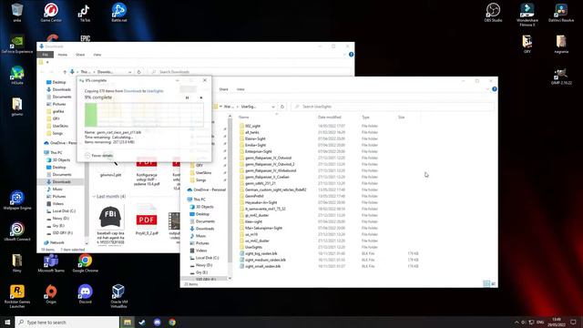Expand address history dropdown in UserSights window

(273, 107)
